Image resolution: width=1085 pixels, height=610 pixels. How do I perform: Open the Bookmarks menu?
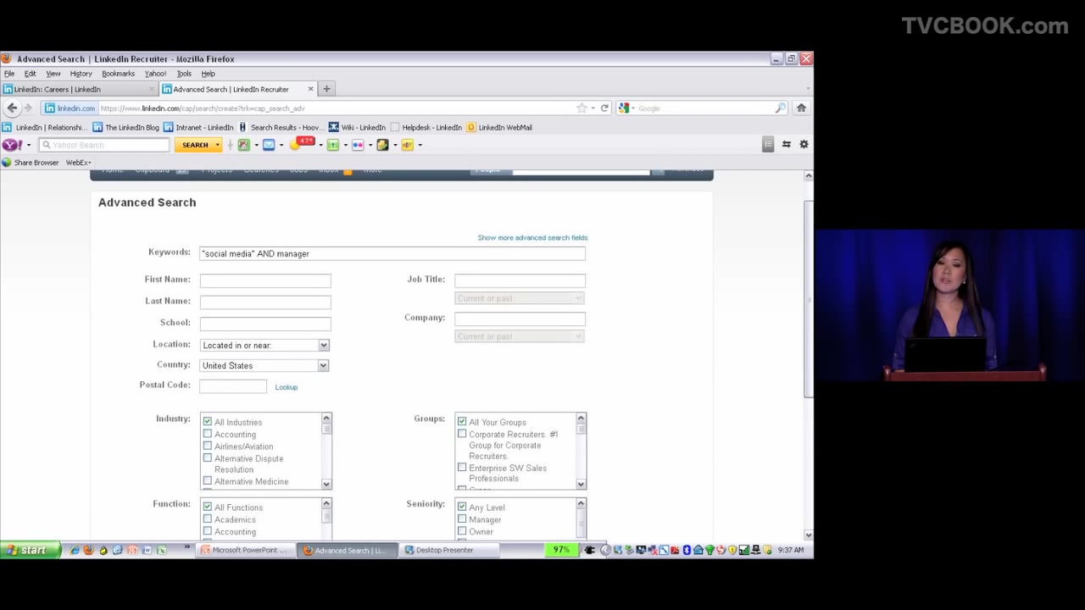(118, 74)
